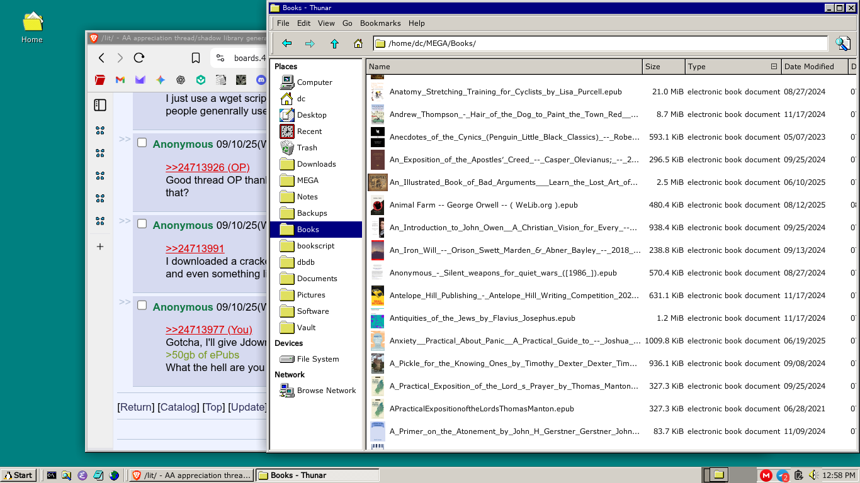Follow the >>24713991 quote link

pyautogui.click(x=195, y=248)
